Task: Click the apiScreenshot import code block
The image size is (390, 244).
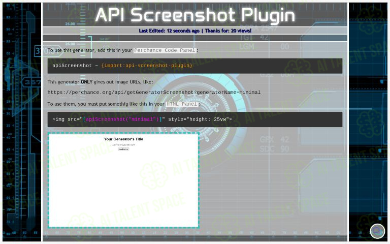Action: (195, 66)
